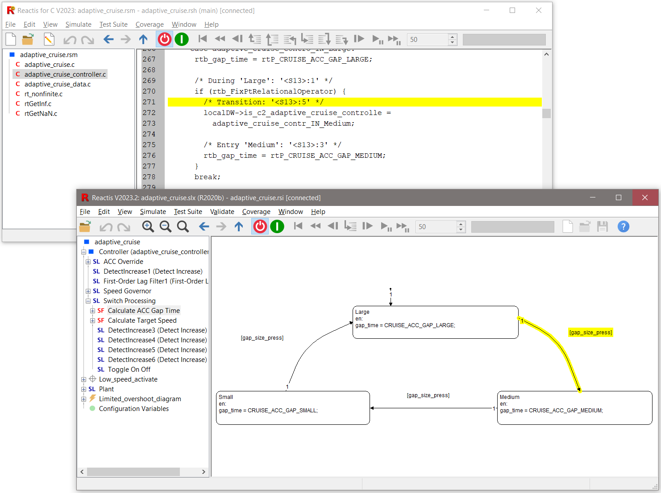This screenshot has height=493, width=661.
Task: Open Help menu in Reactis V2023.2 window
Action: click(x=318, y=212)
